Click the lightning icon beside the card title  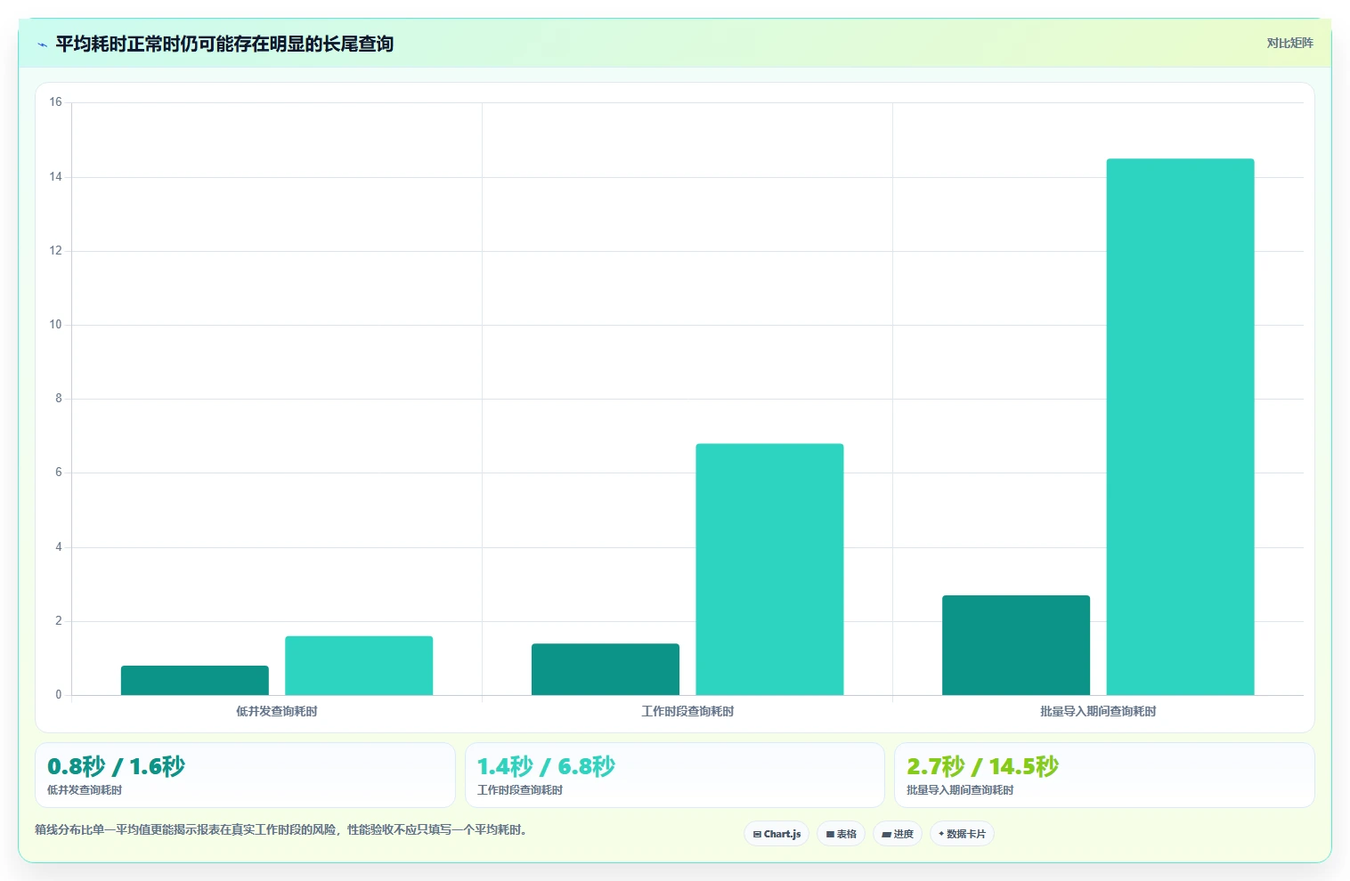(x=42, y=44)
